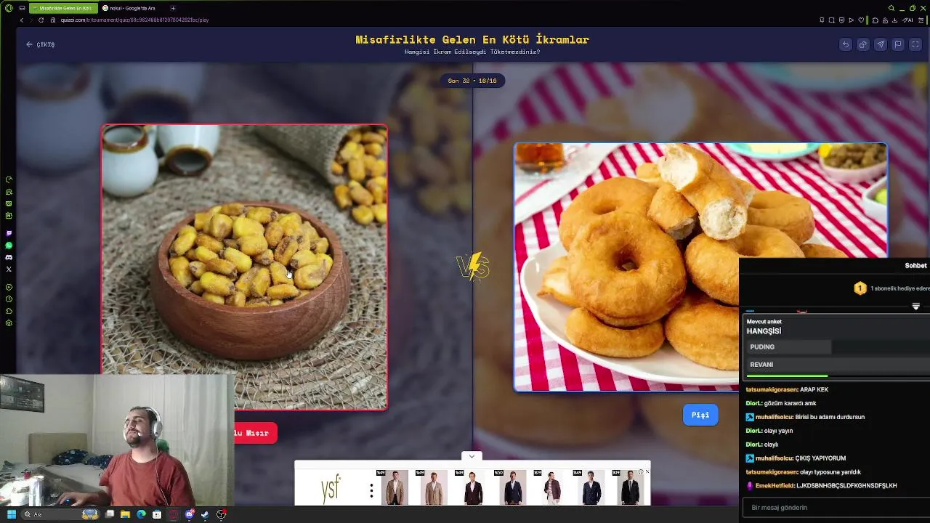
Task: Open Discord icon in Opera sidebar
Action: pyautogui.click(x=9, y=257)
